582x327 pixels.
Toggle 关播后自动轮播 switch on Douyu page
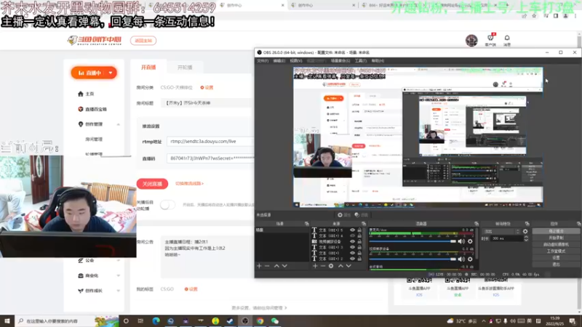(167, 205)
